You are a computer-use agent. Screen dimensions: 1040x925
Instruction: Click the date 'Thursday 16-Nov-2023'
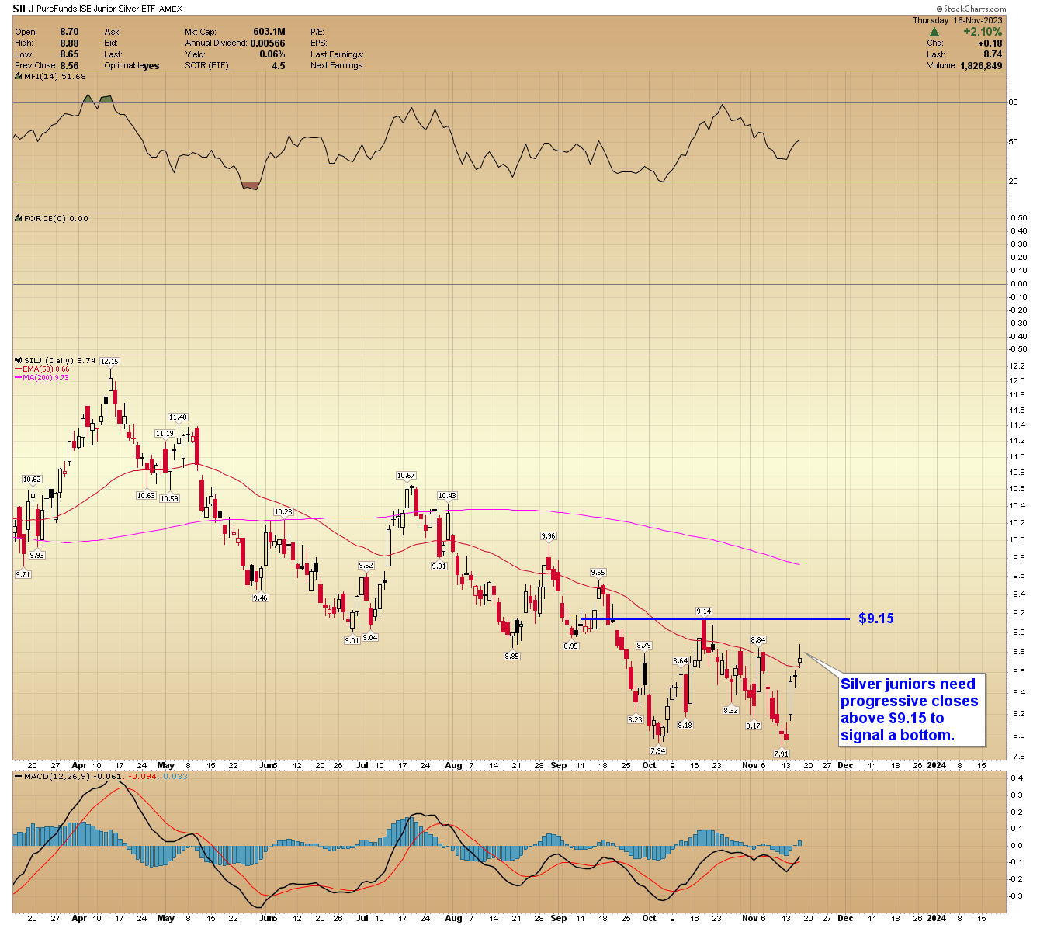958,20
